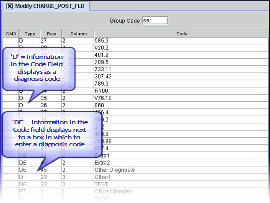Click the Code column header
This screenshot has height=203, width=270.
coord(181,34)
